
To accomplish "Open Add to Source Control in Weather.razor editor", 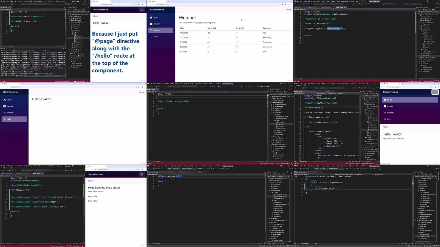I will click(353, 164).
